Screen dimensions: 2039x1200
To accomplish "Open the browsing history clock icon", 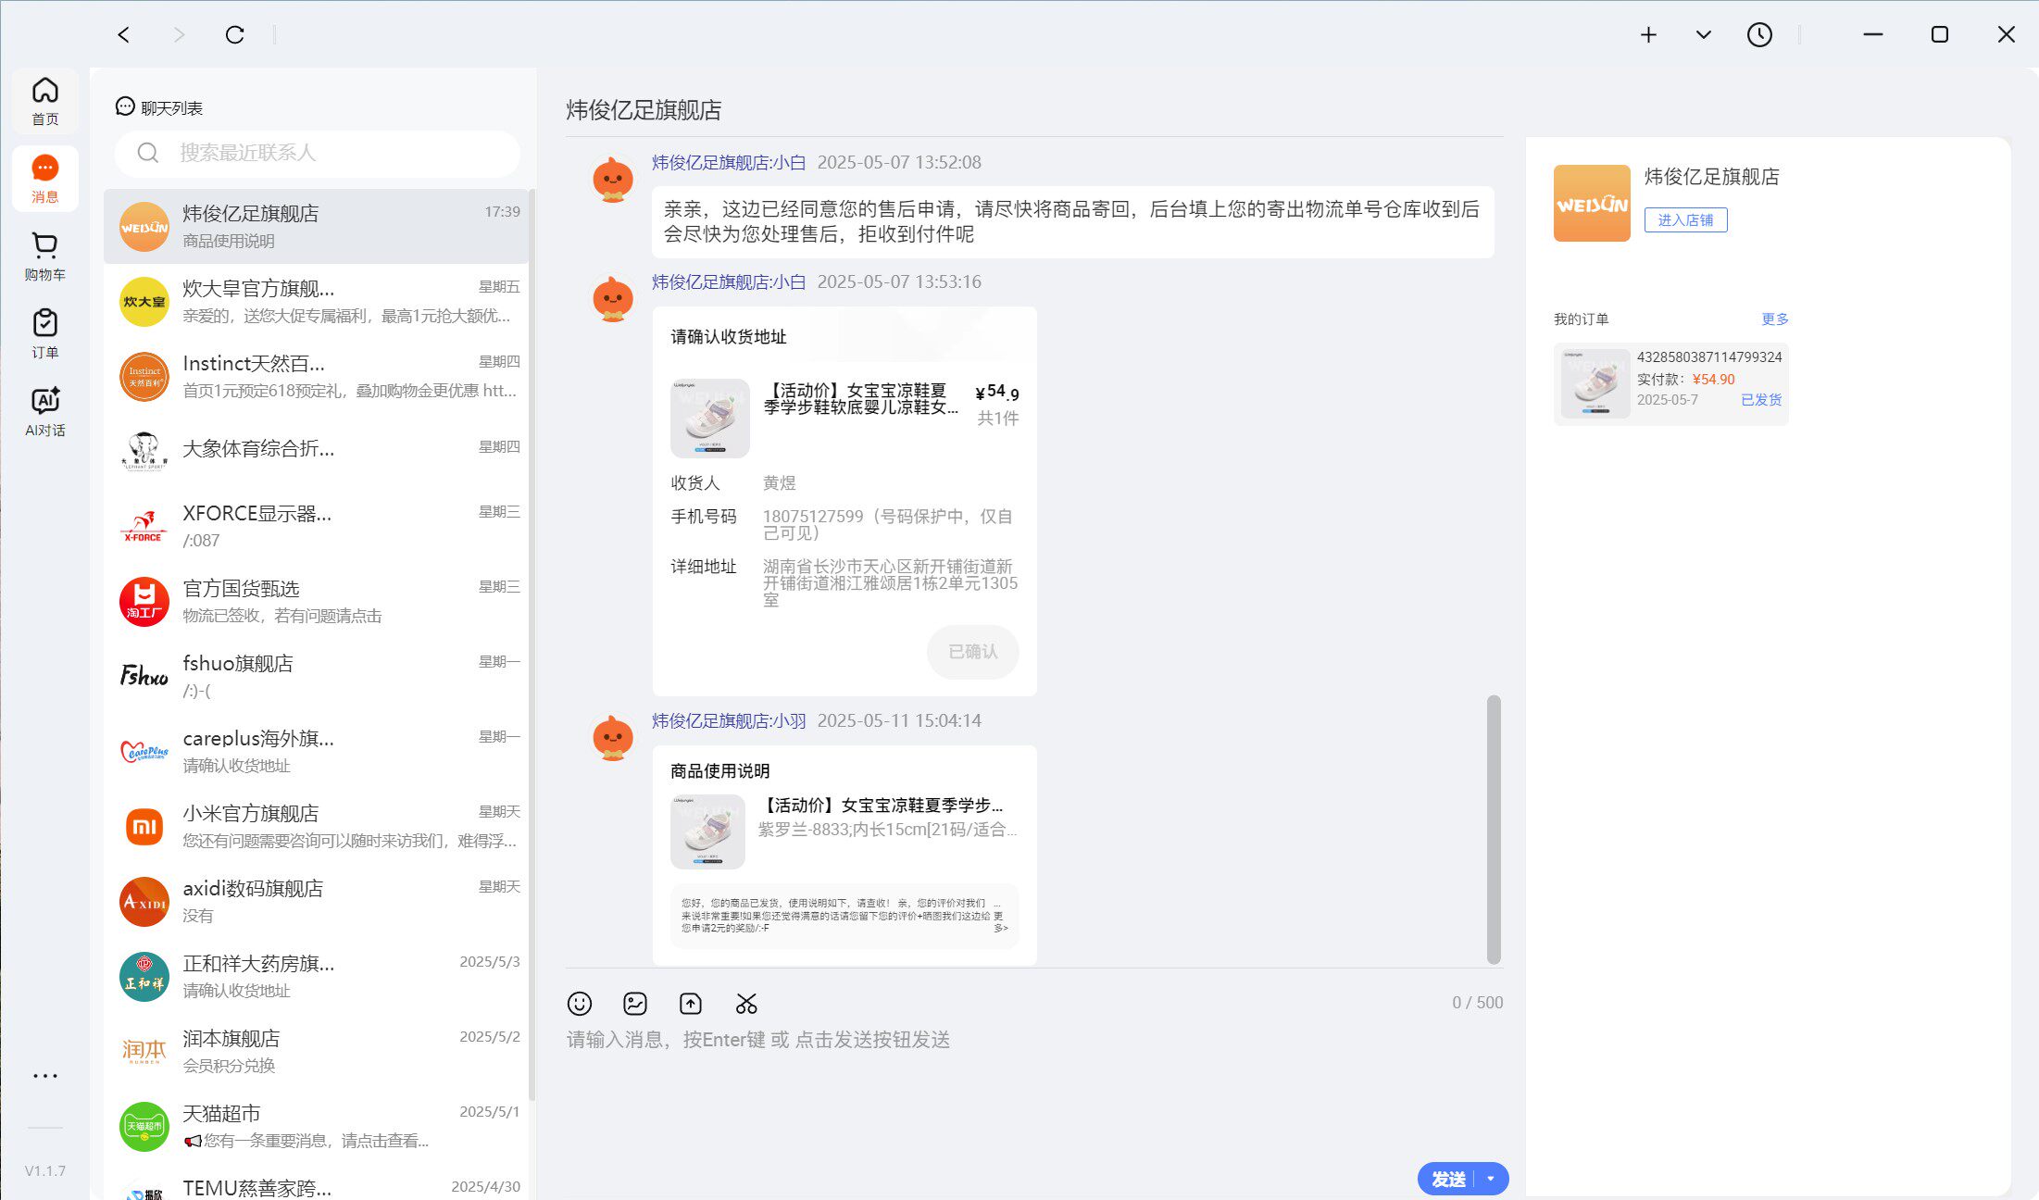I will [x=1759, y=34].
